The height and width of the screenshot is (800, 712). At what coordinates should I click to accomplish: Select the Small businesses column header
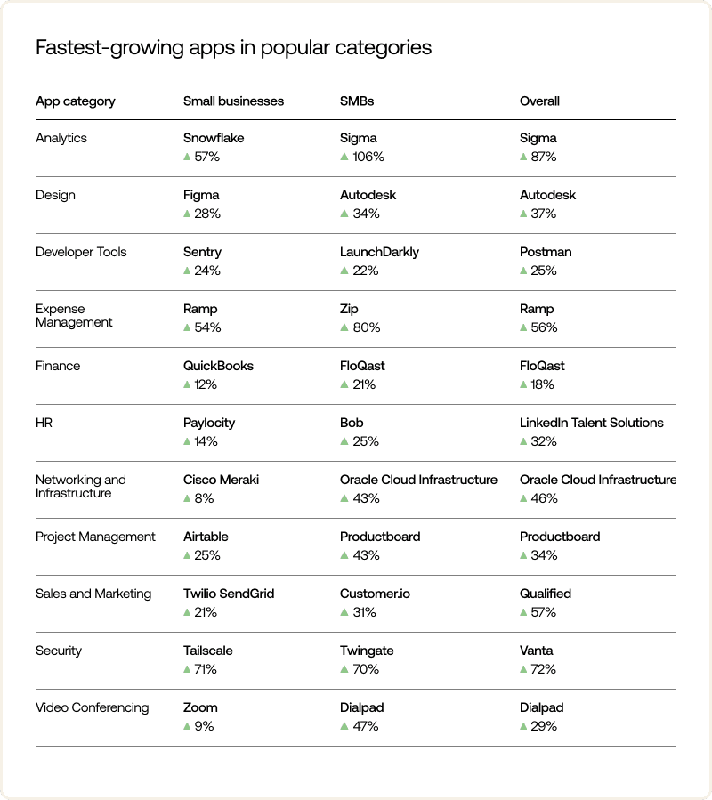(233, 101)
